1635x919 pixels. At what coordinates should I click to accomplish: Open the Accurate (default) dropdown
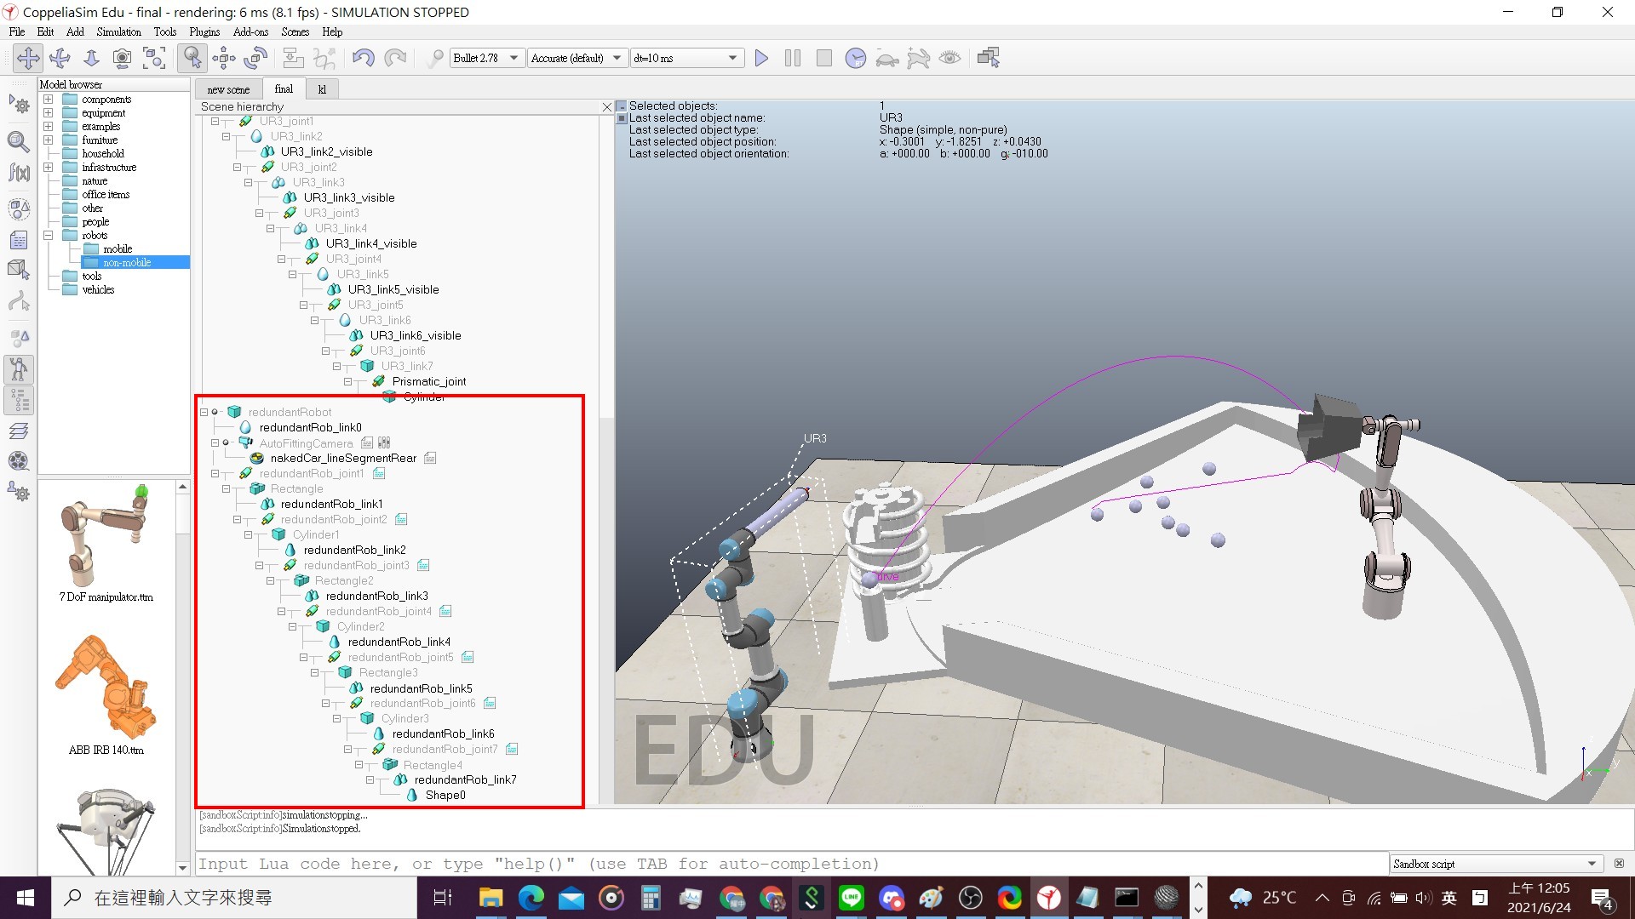(577, 58)
